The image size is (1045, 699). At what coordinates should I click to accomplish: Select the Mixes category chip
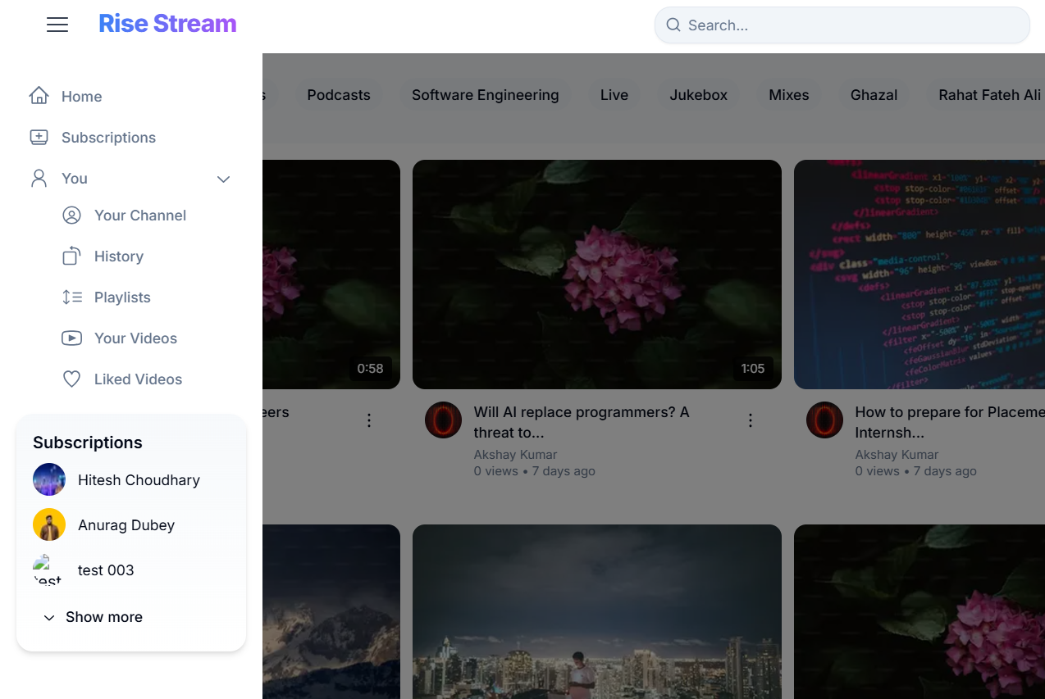point(789,95)
